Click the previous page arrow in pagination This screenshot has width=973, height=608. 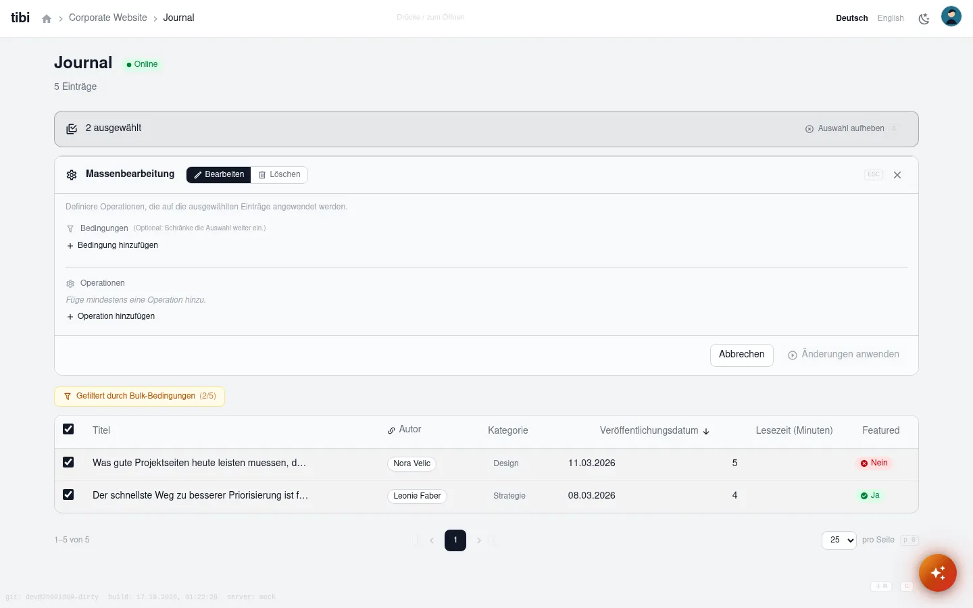coord(432,540)
